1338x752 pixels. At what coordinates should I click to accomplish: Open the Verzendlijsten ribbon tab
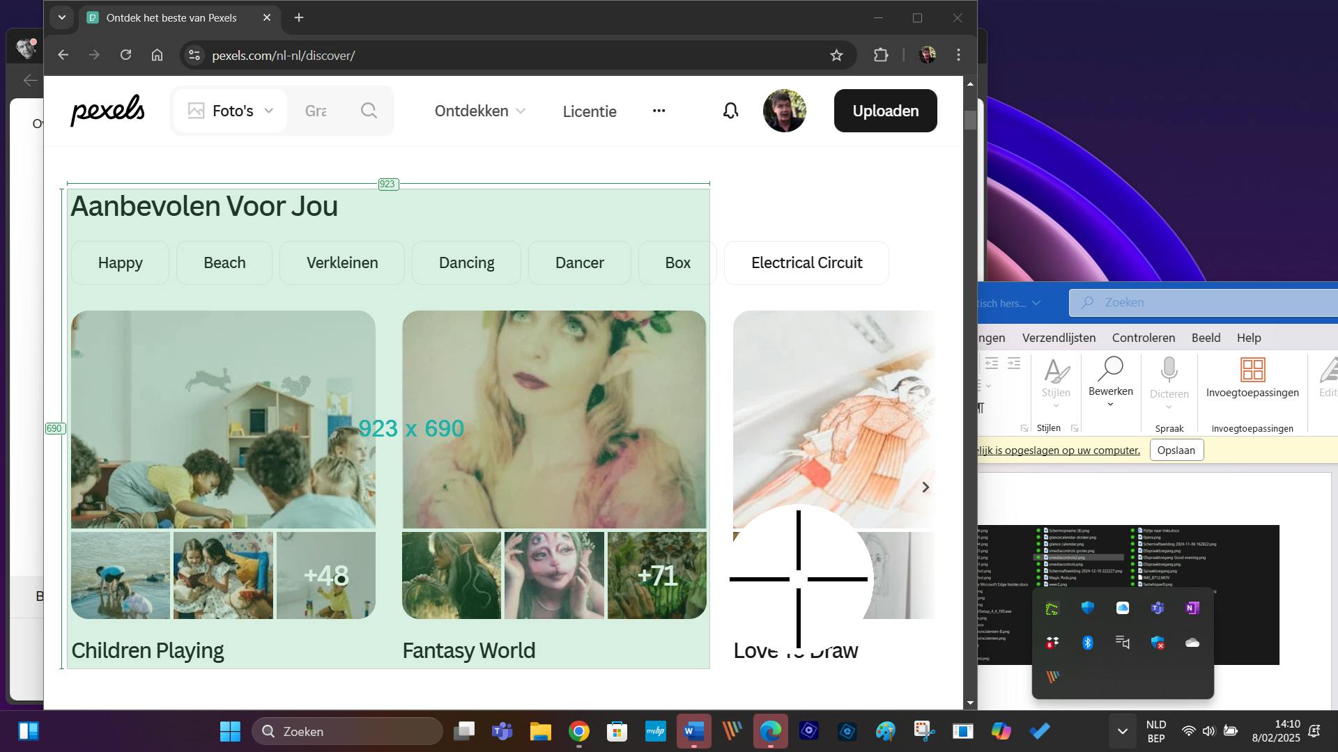coord(1058,338)
